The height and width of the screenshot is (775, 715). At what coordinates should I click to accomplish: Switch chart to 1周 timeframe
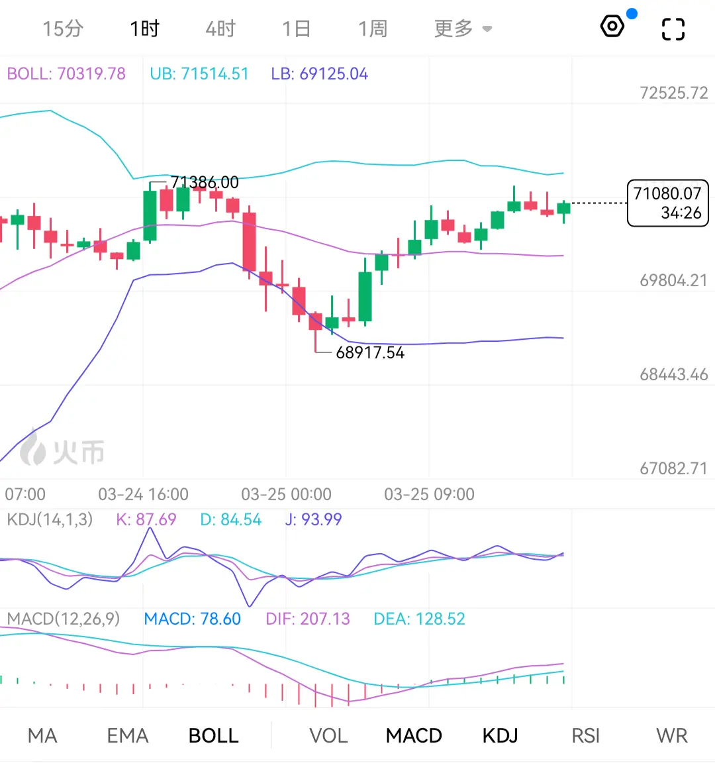click(373, 28)
